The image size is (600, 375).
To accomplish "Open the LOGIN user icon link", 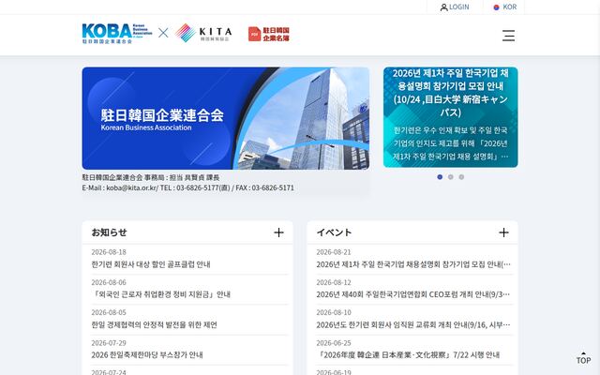I will [455, 7].
